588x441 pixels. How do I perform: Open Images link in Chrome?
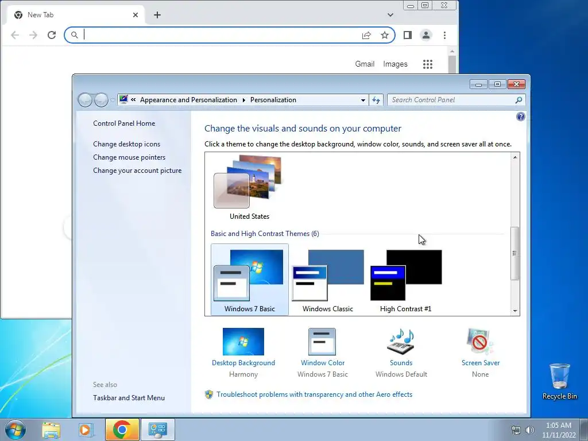pos(395,64)
